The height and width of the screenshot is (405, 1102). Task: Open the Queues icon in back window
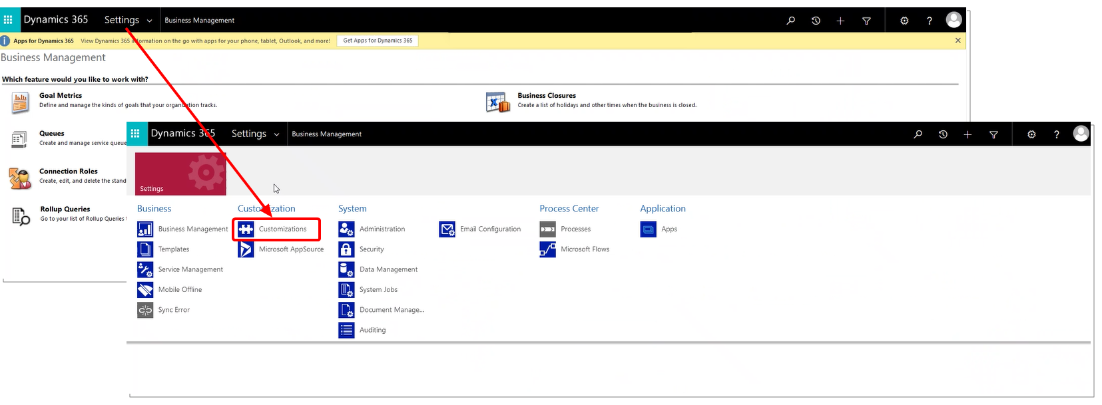[x=19, y=139]
